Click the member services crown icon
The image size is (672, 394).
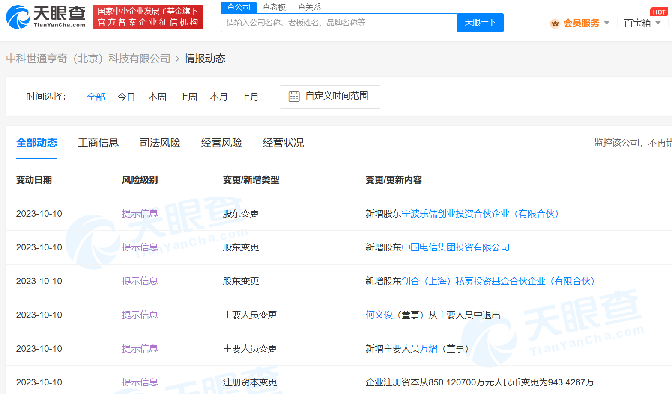pyautogui.click(x=555, y=24)
